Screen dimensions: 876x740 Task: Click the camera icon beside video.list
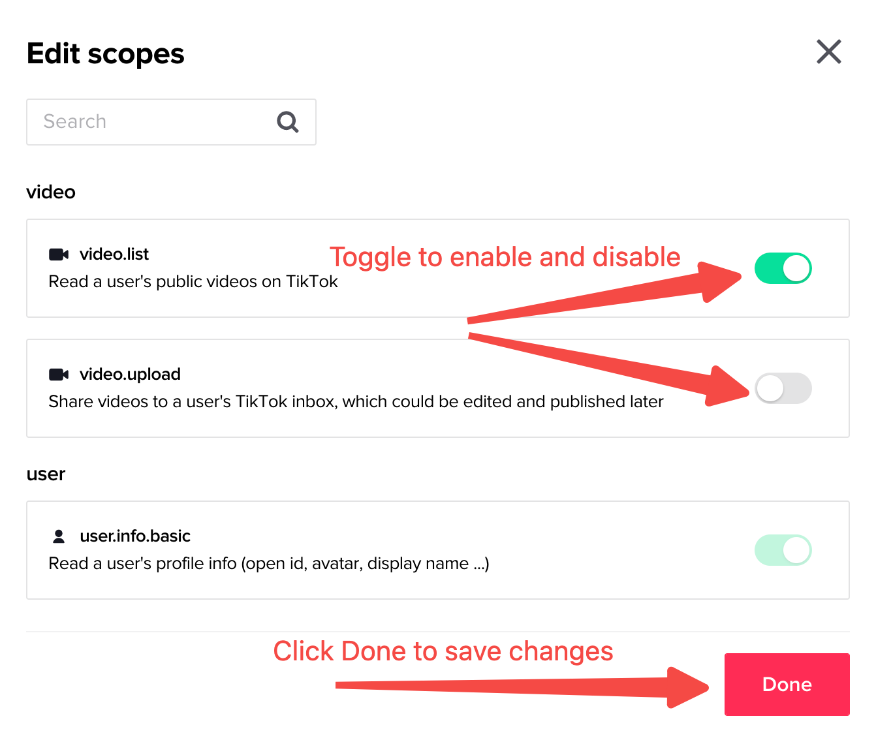(x=59, y=254)
